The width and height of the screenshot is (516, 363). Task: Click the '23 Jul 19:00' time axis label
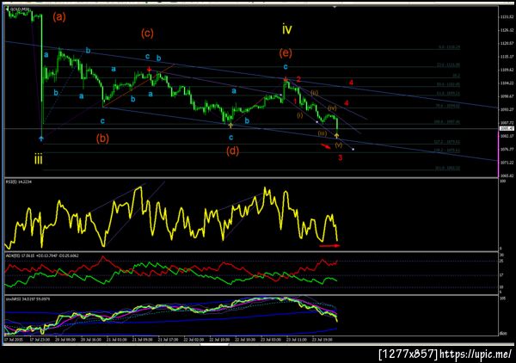tap(322, 339)
